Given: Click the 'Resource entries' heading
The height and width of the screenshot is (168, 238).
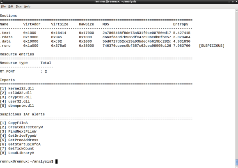Looking at the screenshot, I should (17, 54).
